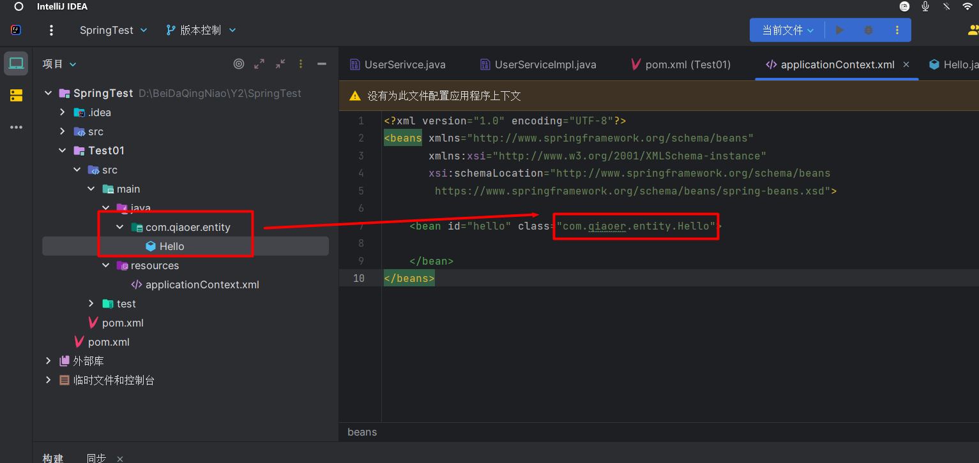Open More tool windows ellipsis

pyautogui.click(x=16, y=128)
